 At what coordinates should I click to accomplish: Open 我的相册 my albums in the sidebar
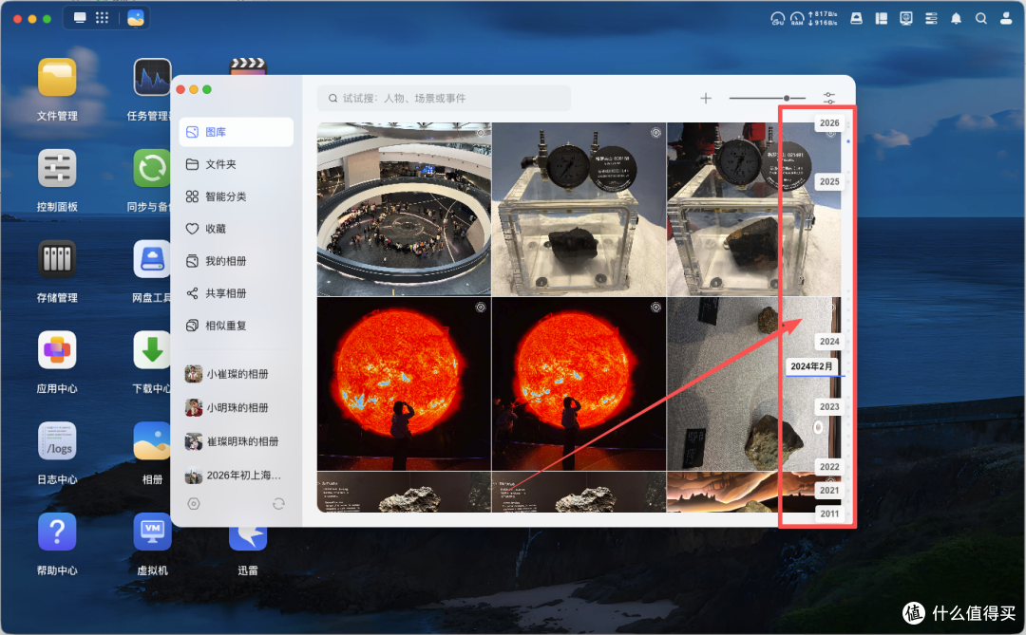point(236,261)
